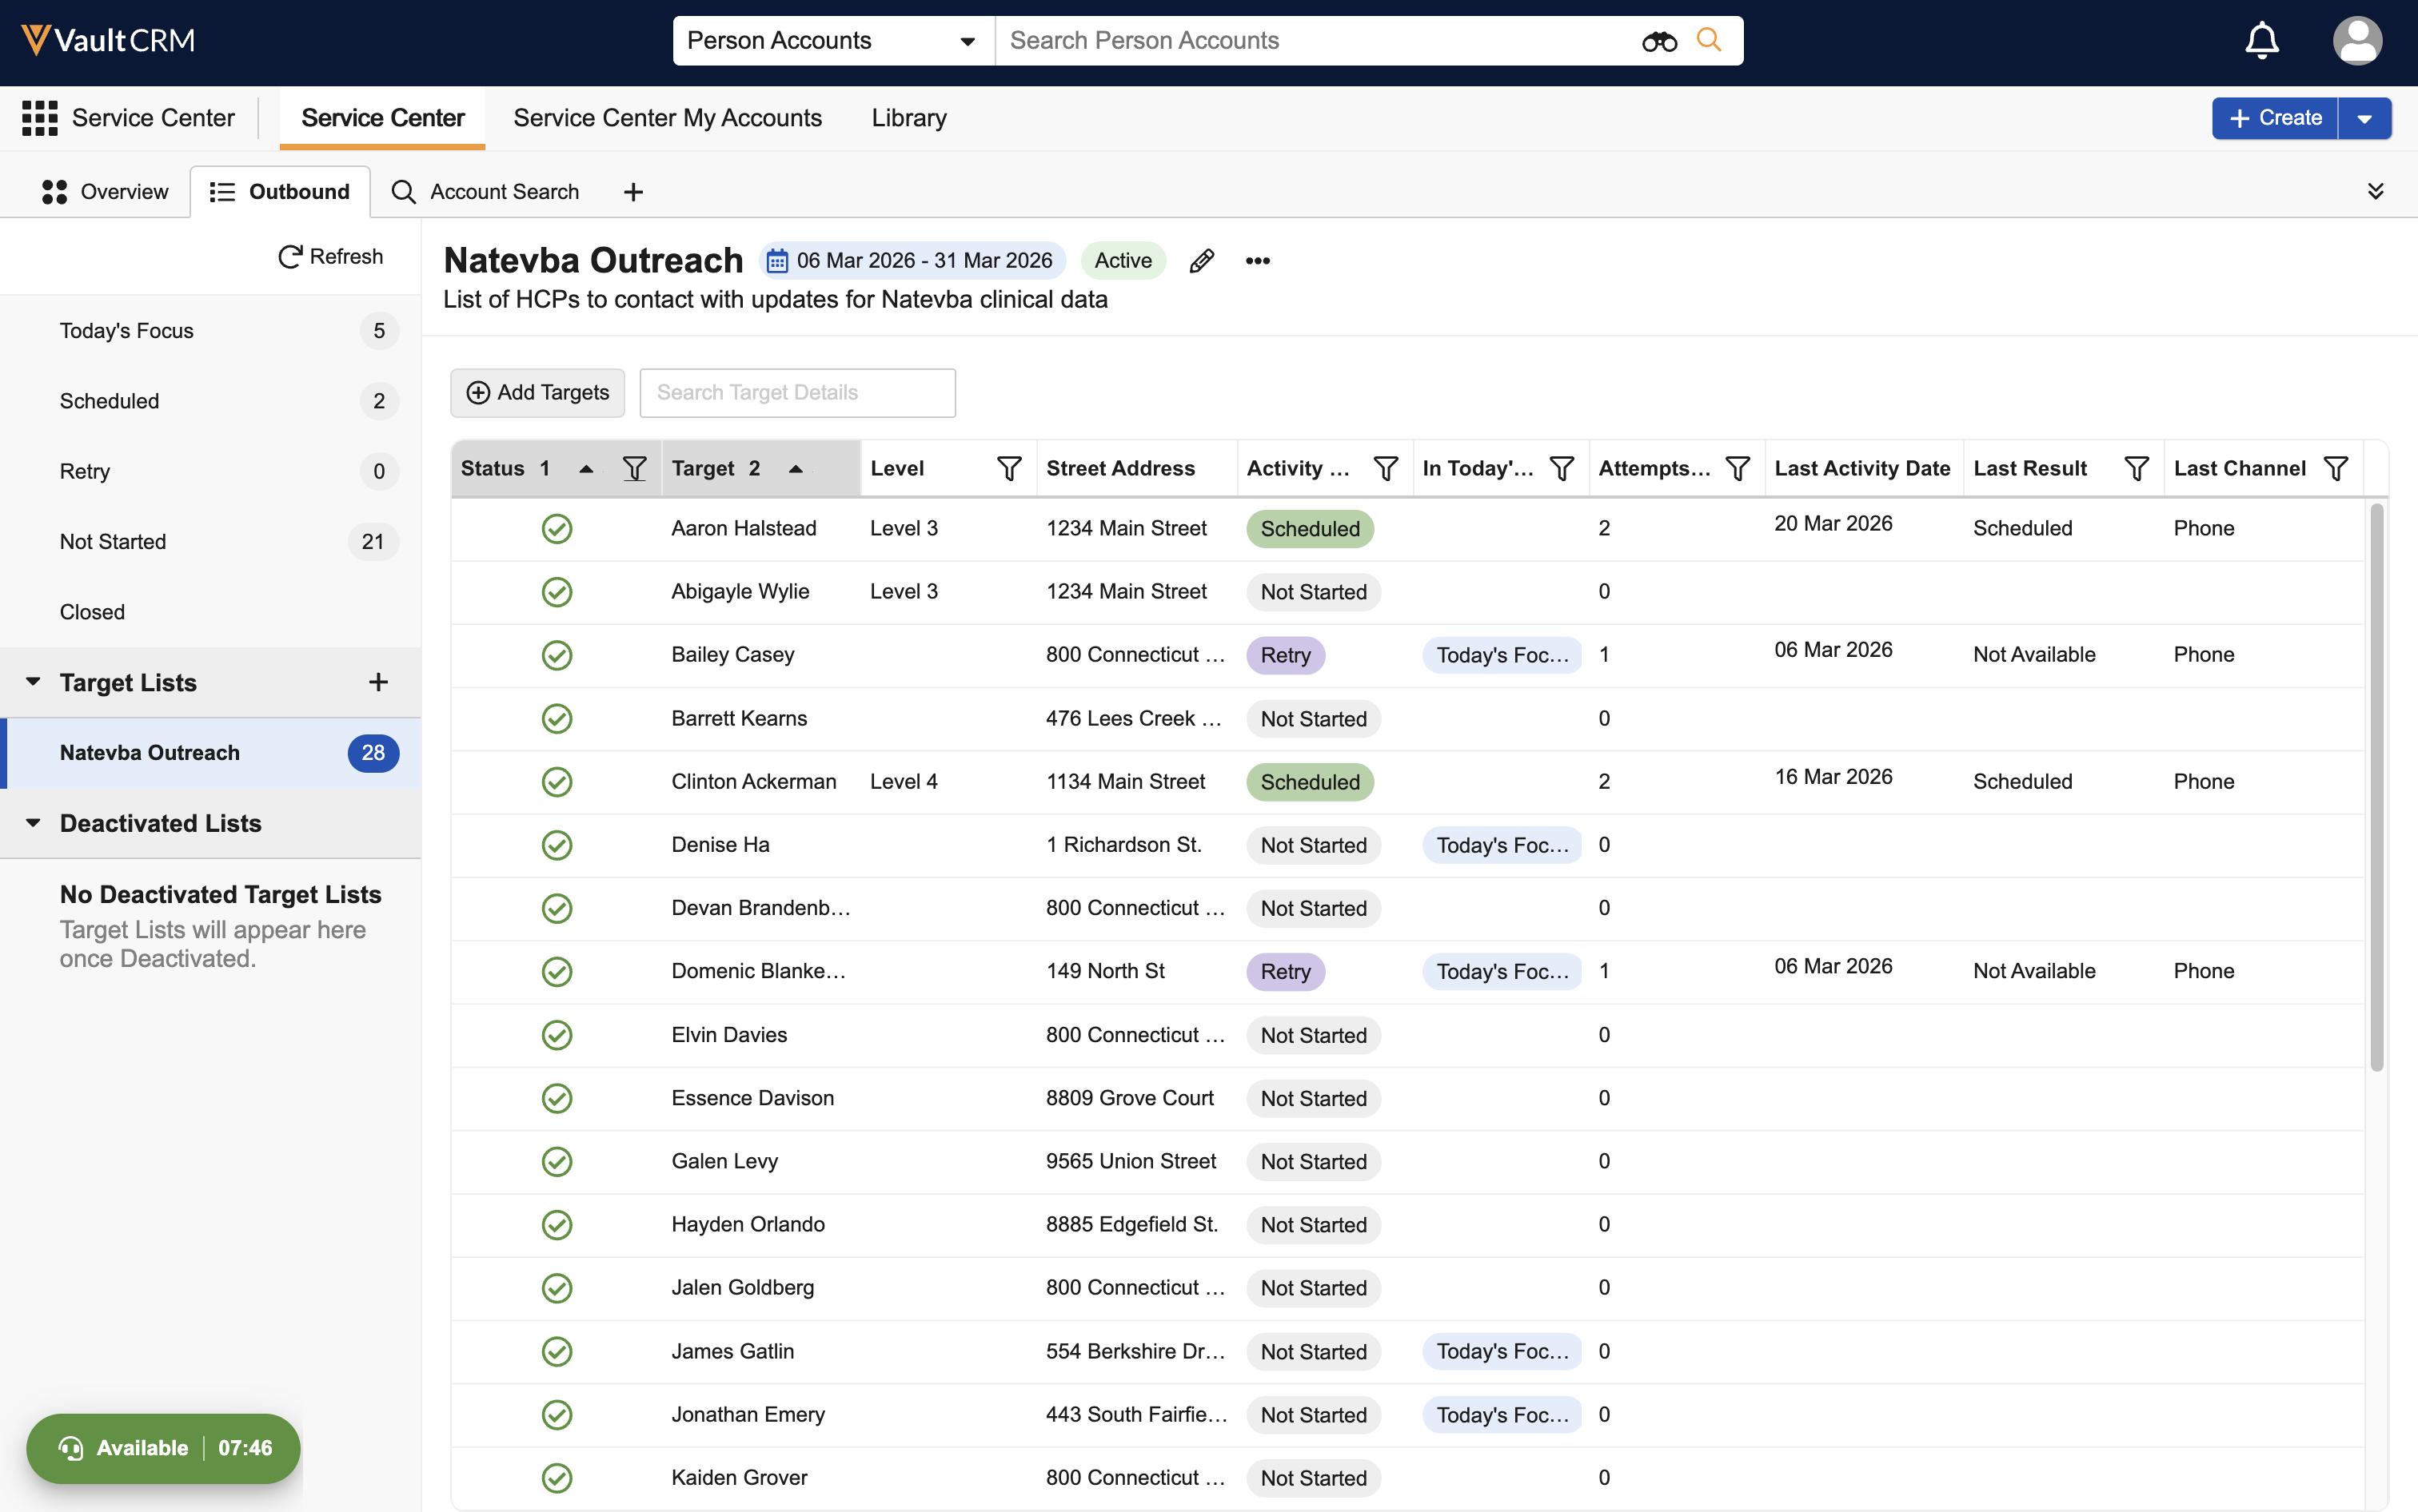The width and height of the screenshot is (2418, 1512).
Task: Toggle status check for Aaron Halstead
Action: click(557, 528)
